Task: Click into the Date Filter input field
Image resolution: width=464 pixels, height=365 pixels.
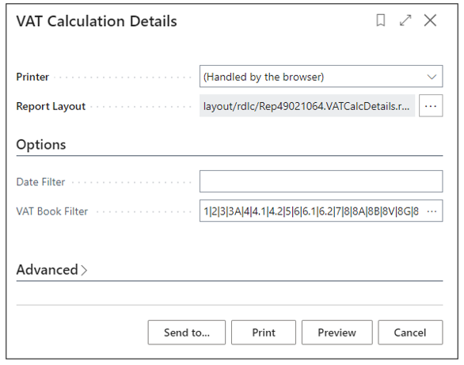Action: coord(321,181)
